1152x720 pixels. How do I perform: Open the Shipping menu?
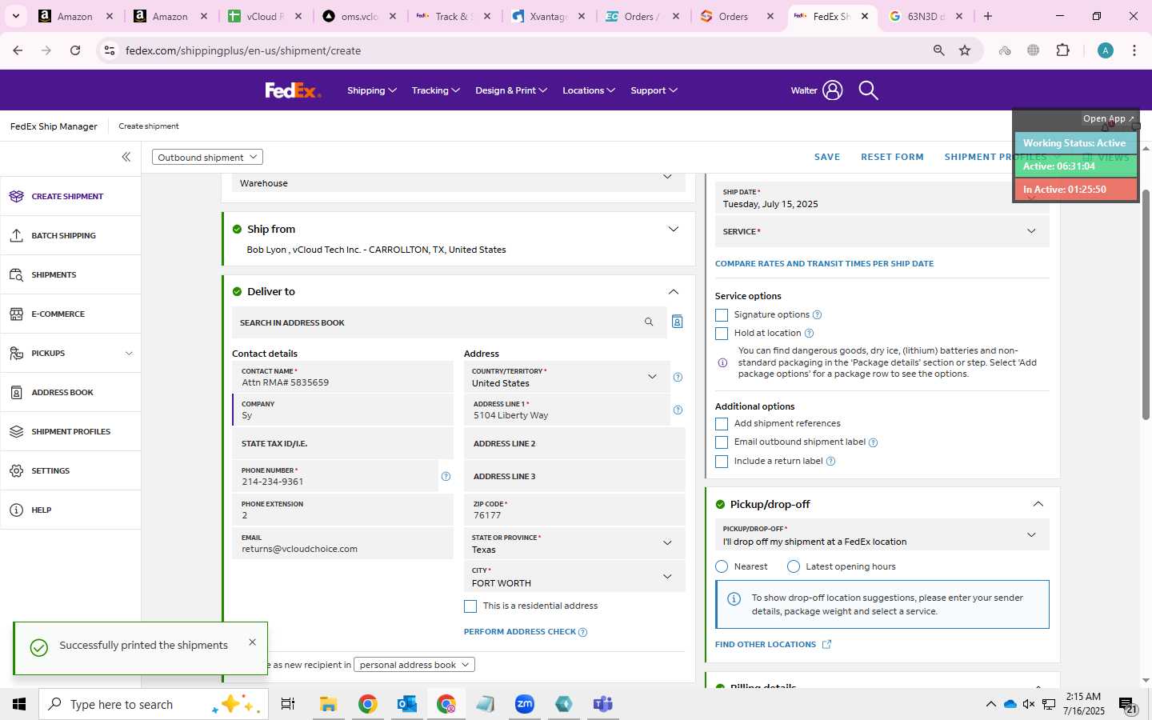coord(372,90)
